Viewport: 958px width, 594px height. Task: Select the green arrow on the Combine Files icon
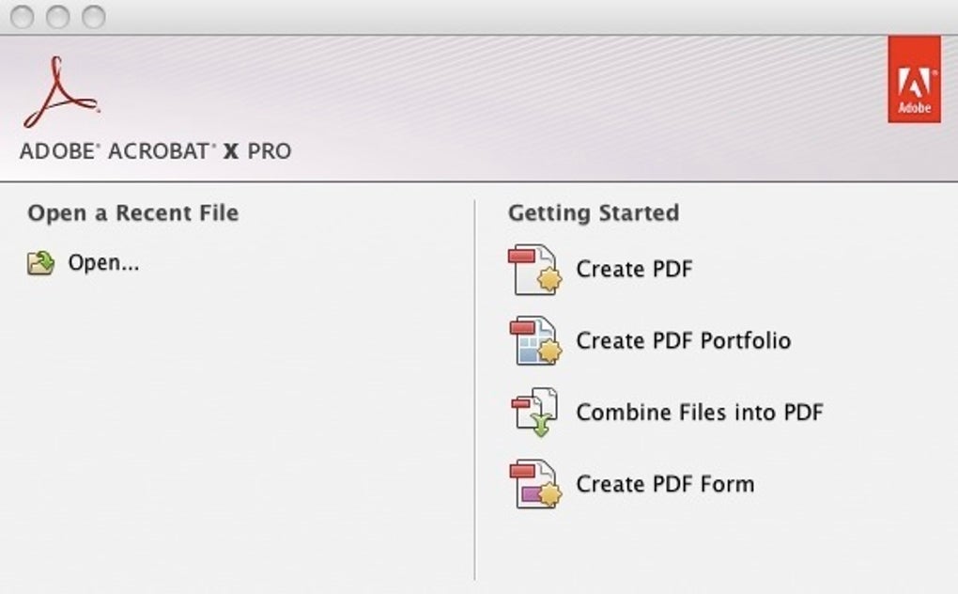pyautogui.click(x=543, y=423)
